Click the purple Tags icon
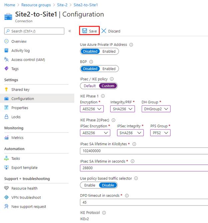This screenshot has width=208, height=223. [x=6, y=68]
